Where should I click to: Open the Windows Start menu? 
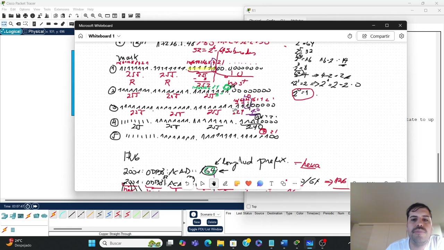pyautogui.click(x=92, y=243)
